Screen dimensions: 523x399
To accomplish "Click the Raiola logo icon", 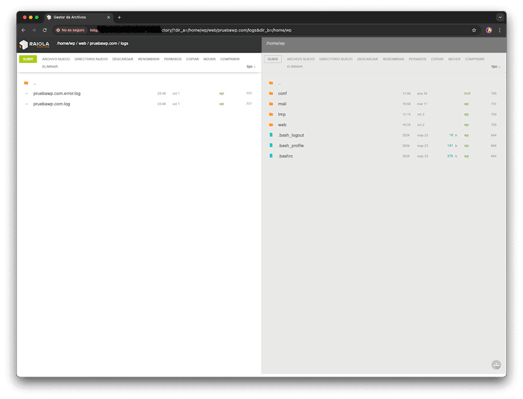I will (24, 45).
